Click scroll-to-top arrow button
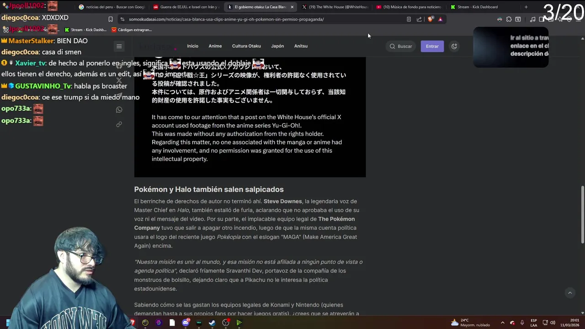Screen dimensions: 585x329 coord(569,292)
